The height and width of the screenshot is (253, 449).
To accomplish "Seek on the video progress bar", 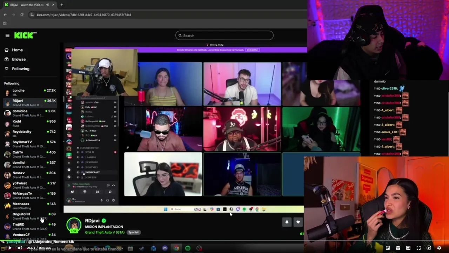I will click(224, 241).
